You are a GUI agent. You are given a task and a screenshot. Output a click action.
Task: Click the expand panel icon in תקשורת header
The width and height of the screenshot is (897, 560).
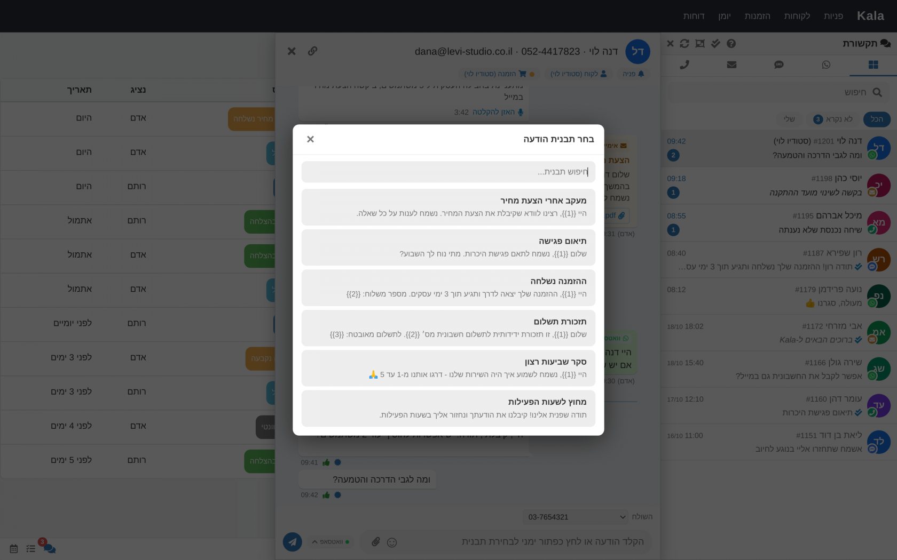[x=700, y=43]
